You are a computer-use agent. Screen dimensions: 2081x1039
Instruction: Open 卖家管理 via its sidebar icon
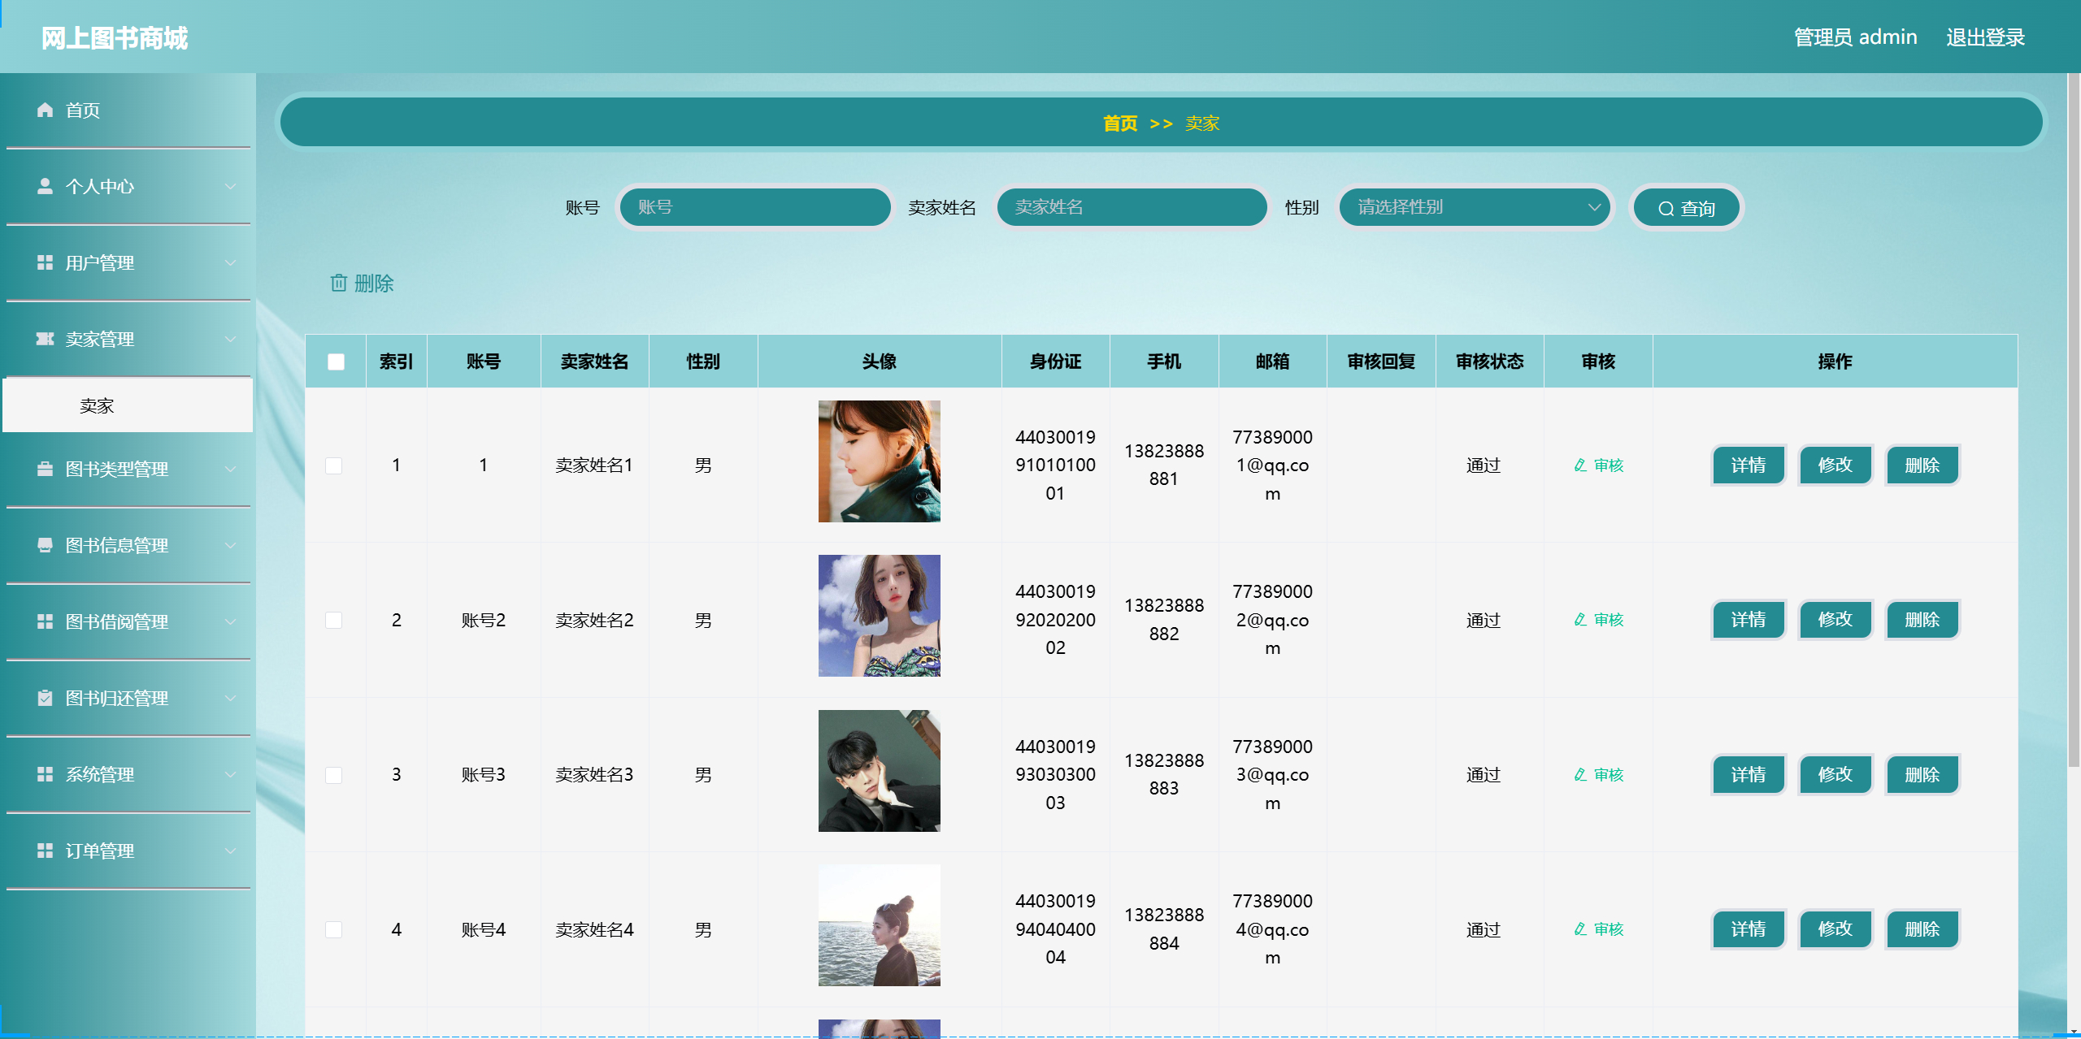(x=45, y=339)
